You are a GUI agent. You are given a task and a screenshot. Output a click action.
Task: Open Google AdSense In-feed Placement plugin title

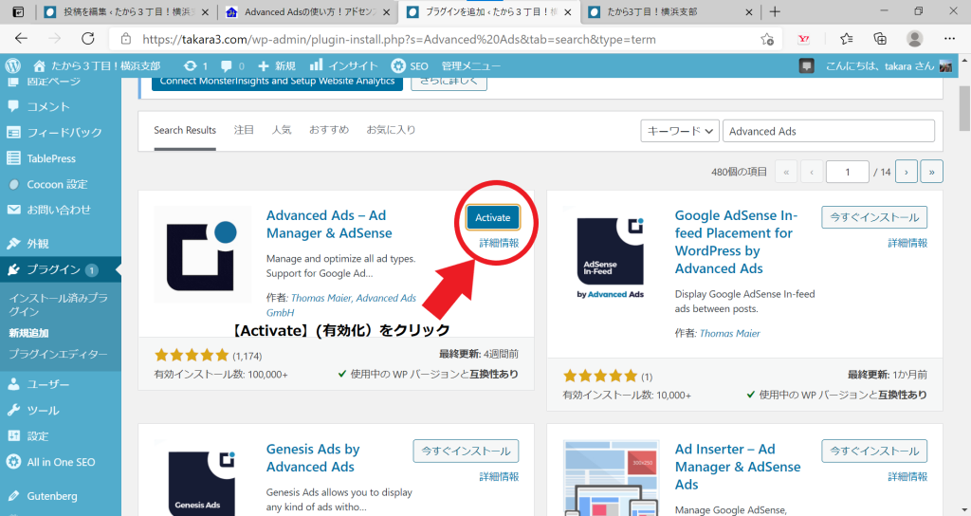(736, 242)
